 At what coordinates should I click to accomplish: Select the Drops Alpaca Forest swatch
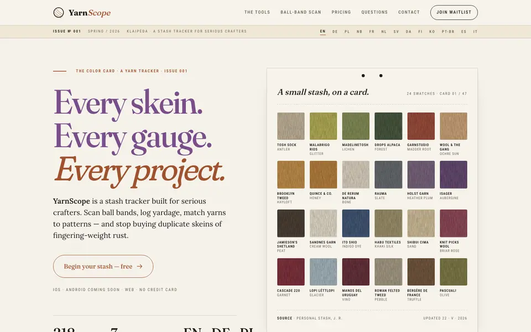[388, 126]
